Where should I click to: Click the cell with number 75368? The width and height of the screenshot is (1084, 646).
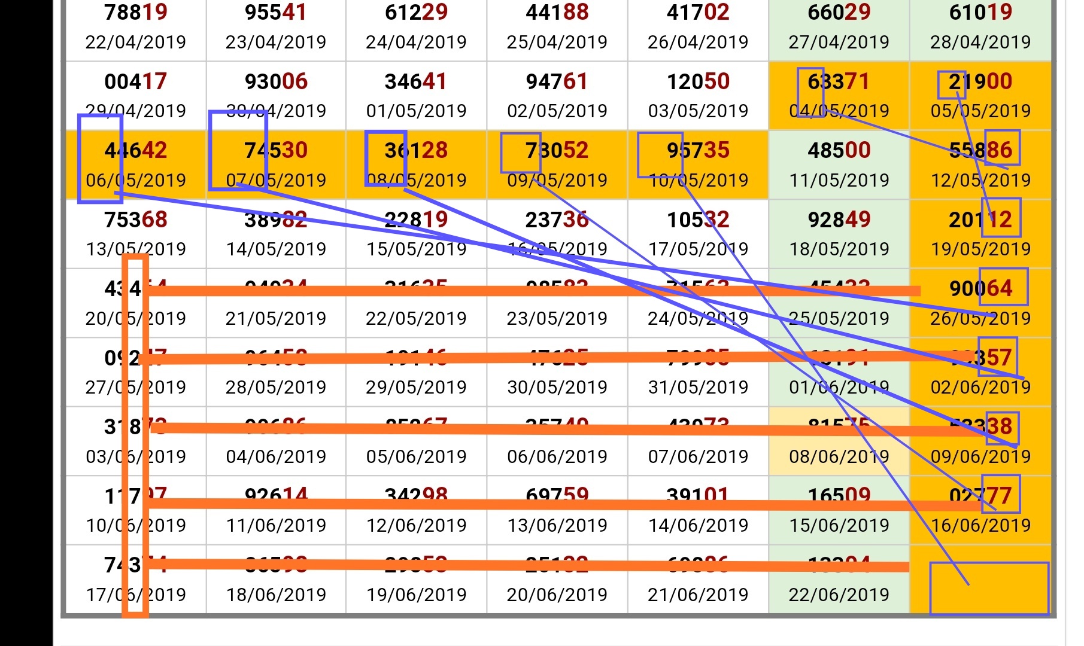[136, 233]
